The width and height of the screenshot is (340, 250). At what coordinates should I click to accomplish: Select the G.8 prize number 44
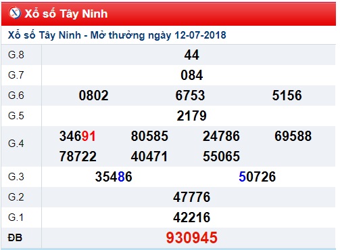tap(191, 55)
